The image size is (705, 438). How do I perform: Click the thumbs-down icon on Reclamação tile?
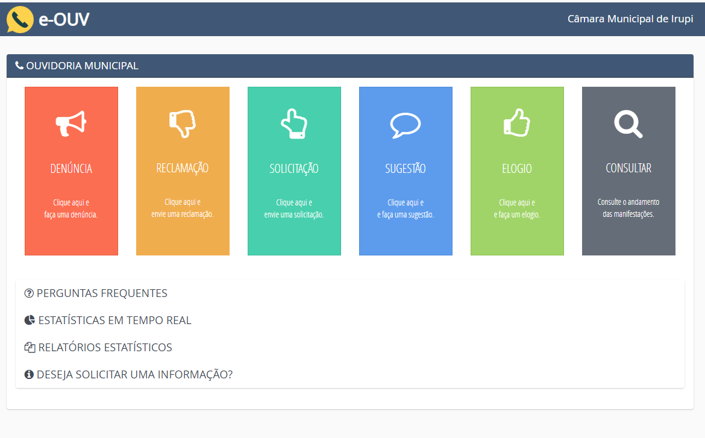pyautogui.click(x=183, y=123)
